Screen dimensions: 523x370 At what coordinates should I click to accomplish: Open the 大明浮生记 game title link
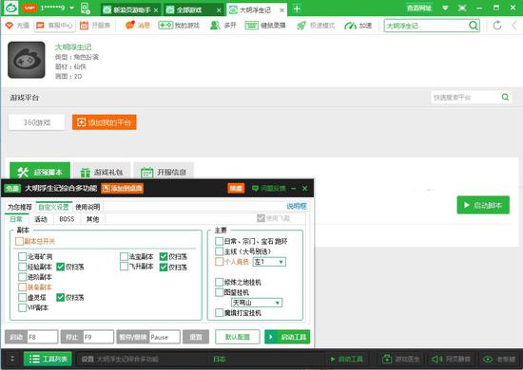[x=73, y=46]
